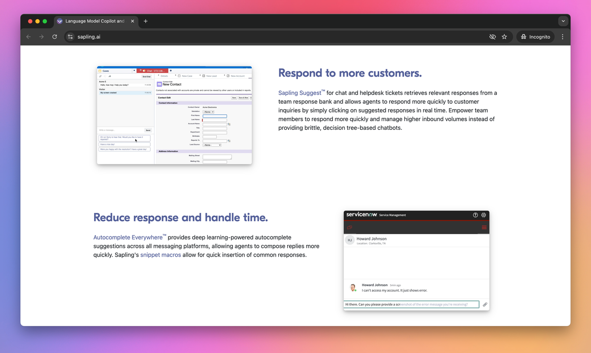The width and height of the screenshot is (591, 353).
Task: Select the Language Model Copilot tab
Action: click(96, 21)
